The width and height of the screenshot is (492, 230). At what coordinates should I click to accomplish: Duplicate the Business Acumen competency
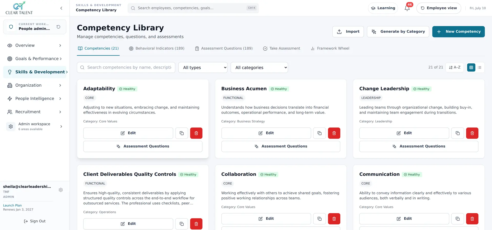pos(320,133)
